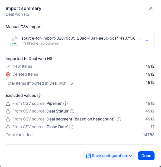Click the Done button

tap(146, 156)
